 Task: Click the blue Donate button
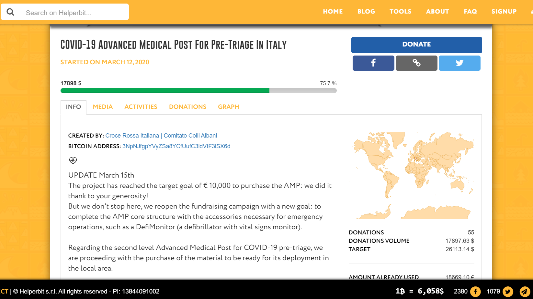tap(416, 45)
